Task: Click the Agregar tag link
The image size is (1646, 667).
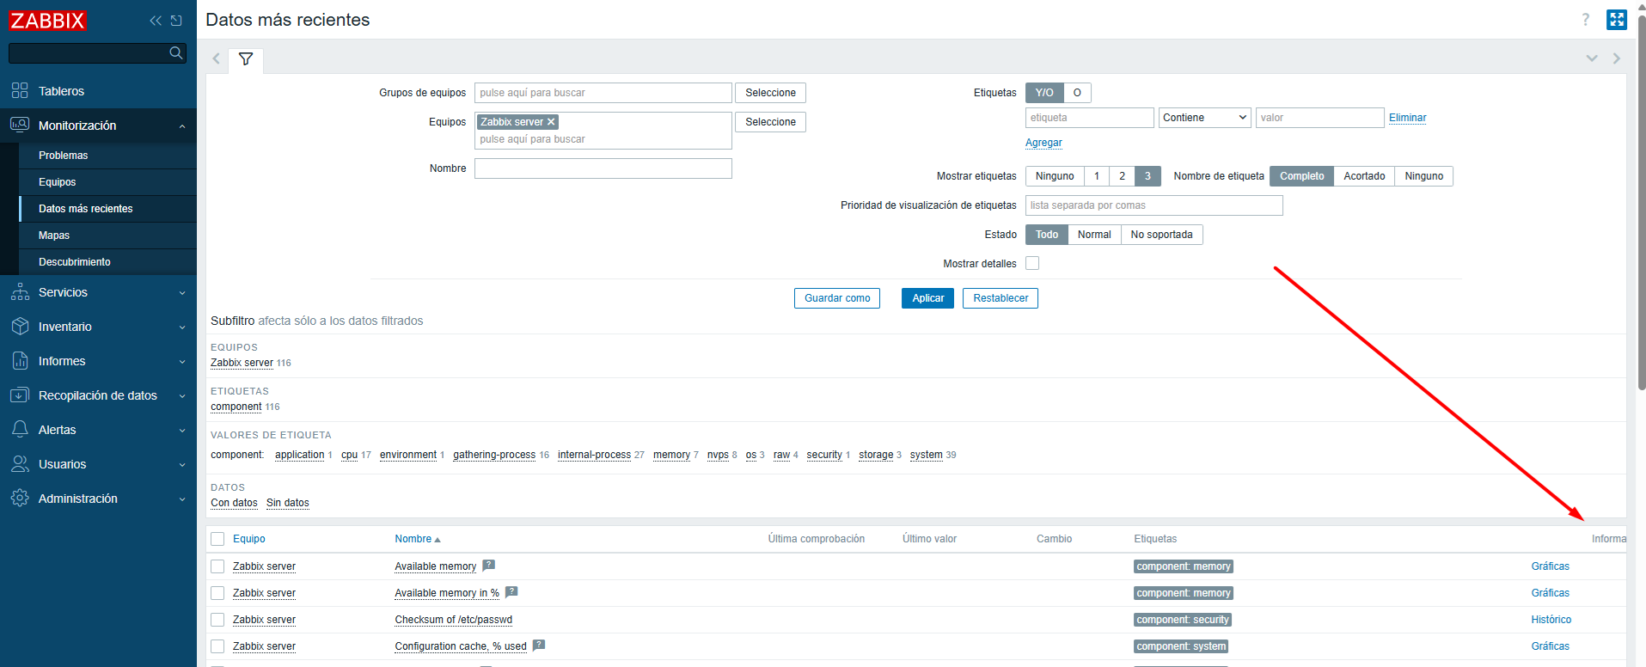Action: [1043, 143]
